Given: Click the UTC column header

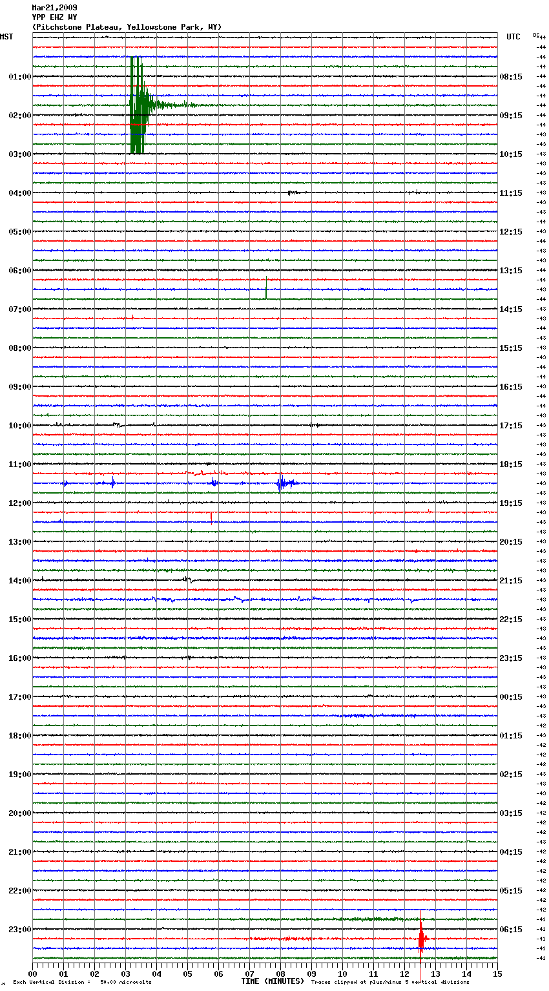Looking at the screenshot, I should pos(513,37).
